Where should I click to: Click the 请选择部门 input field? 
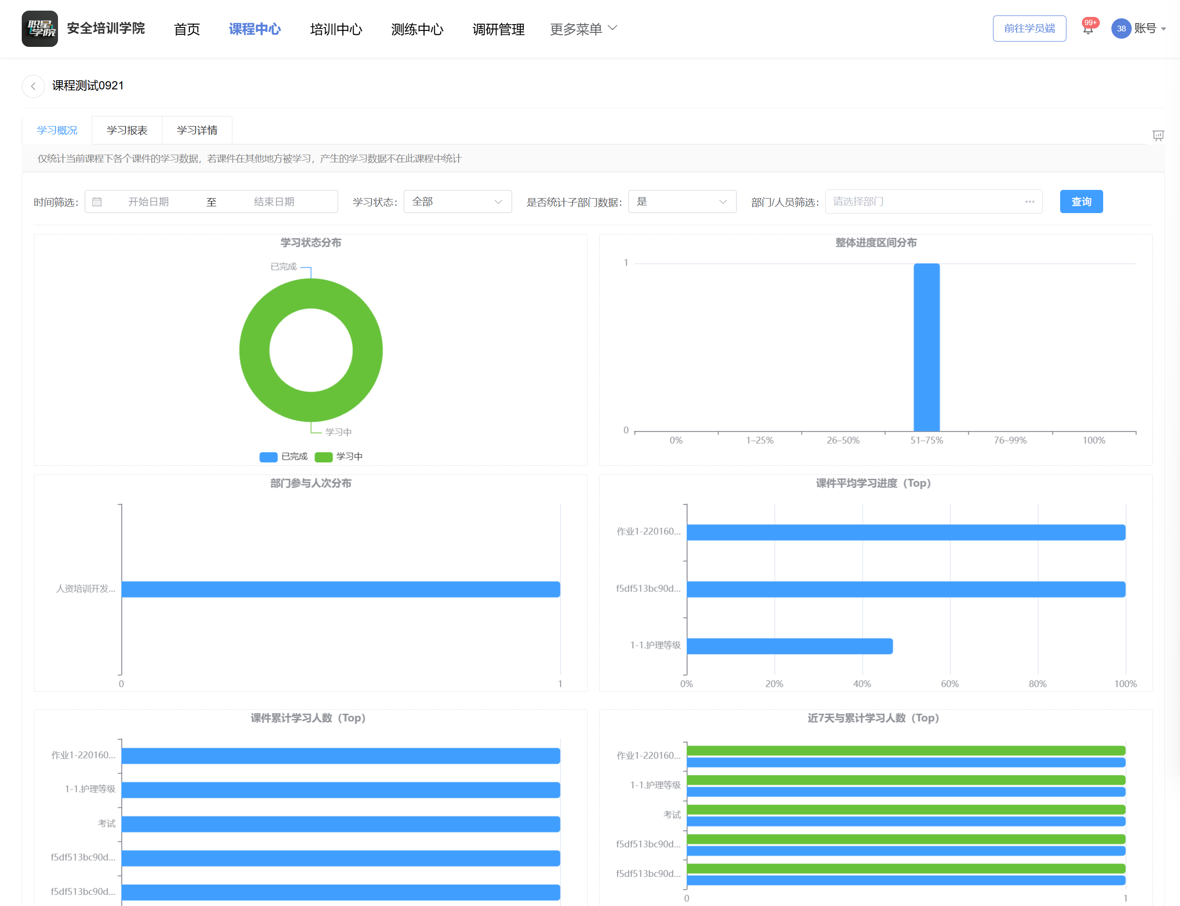pyautogui.click(x=934, y=201)
